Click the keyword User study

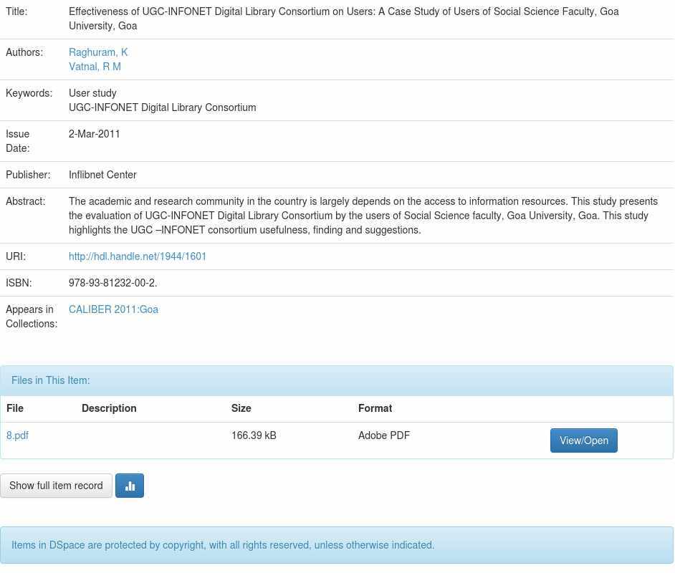coord(92,93)
